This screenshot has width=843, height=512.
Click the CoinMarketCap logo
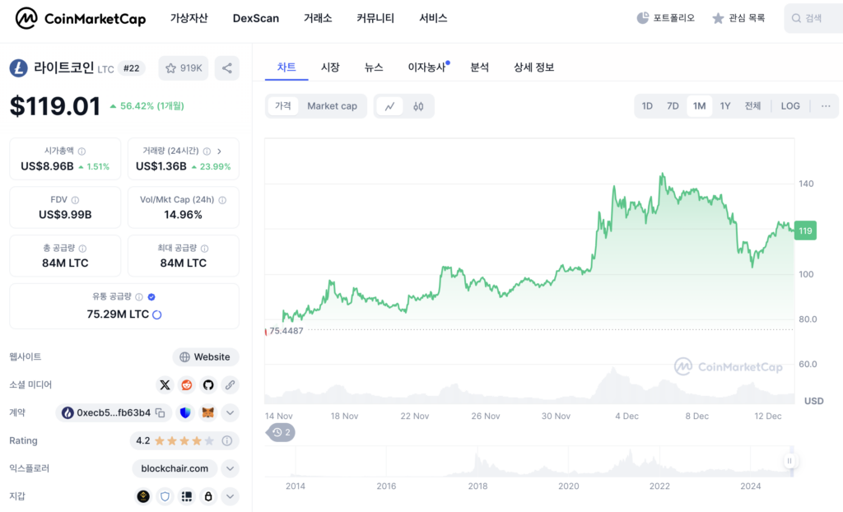tap(81, 18)
